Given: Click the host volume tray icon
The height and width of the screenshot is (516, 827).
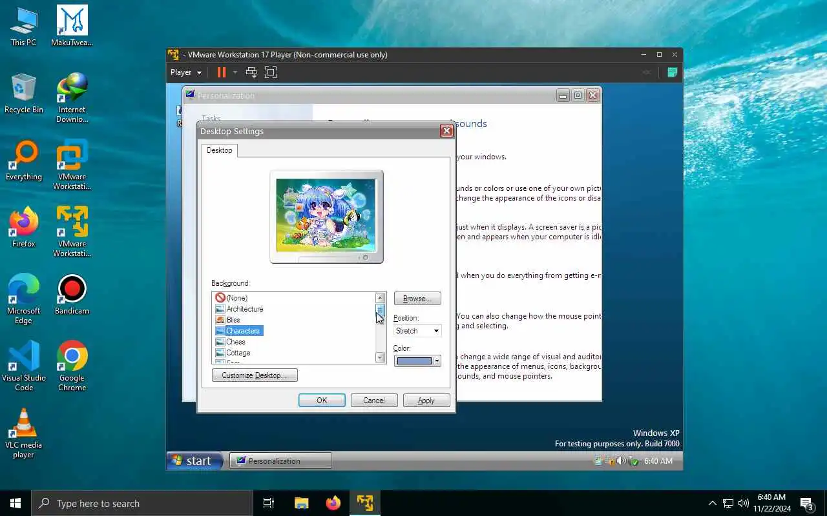Looking at the screenshot, I should pos(744,503).
